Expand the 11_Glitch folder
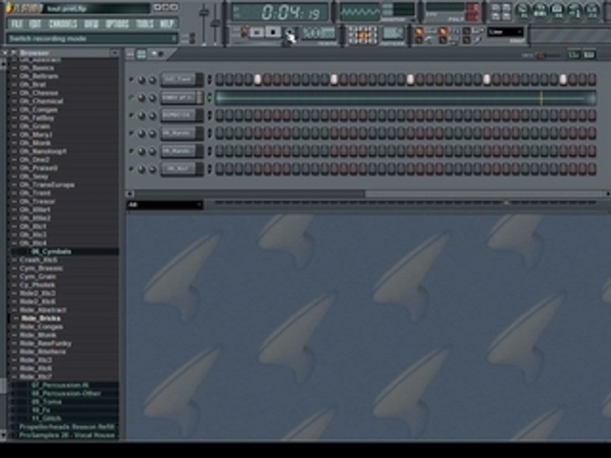The height and width of the screenshot is (458, 611). click(x=46, y=419)
